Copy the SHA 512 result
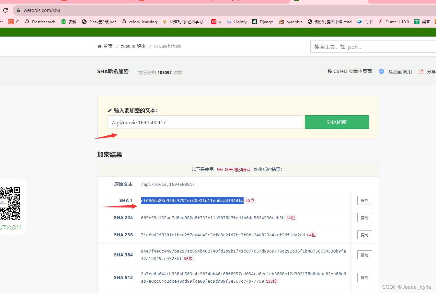 click(364, 277)
